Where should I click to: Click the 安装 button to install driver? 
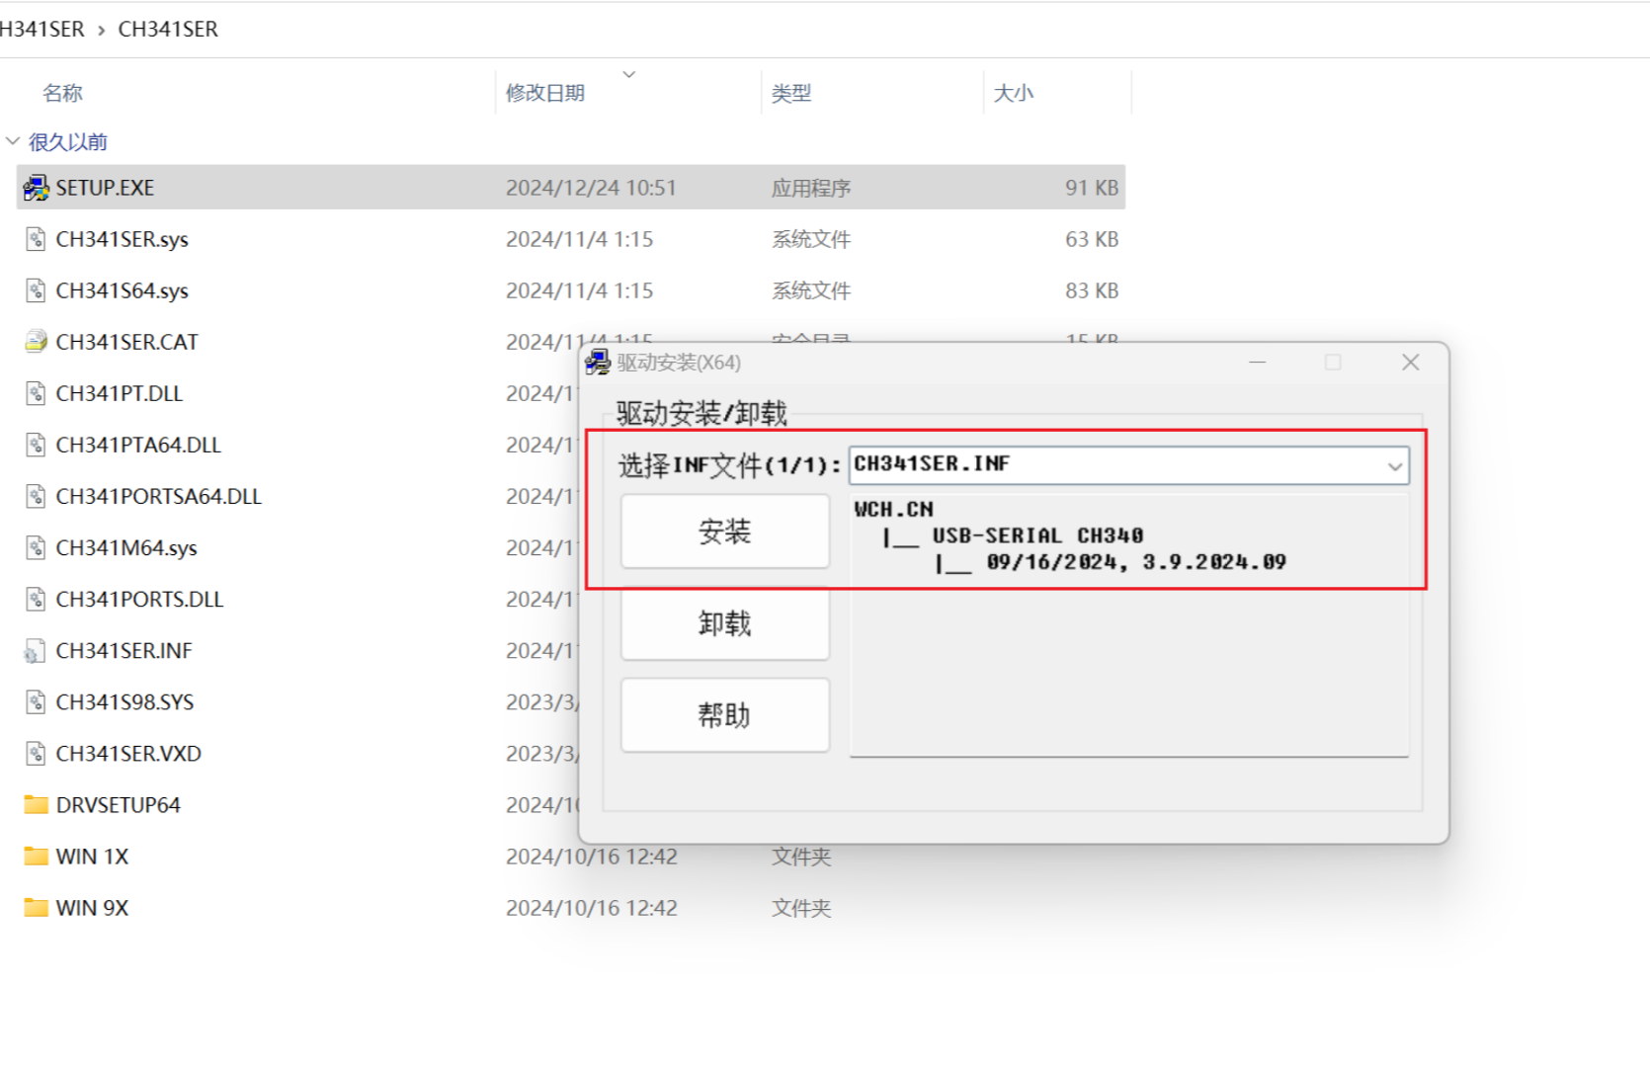pyautogui.click(x=724, y=532)
